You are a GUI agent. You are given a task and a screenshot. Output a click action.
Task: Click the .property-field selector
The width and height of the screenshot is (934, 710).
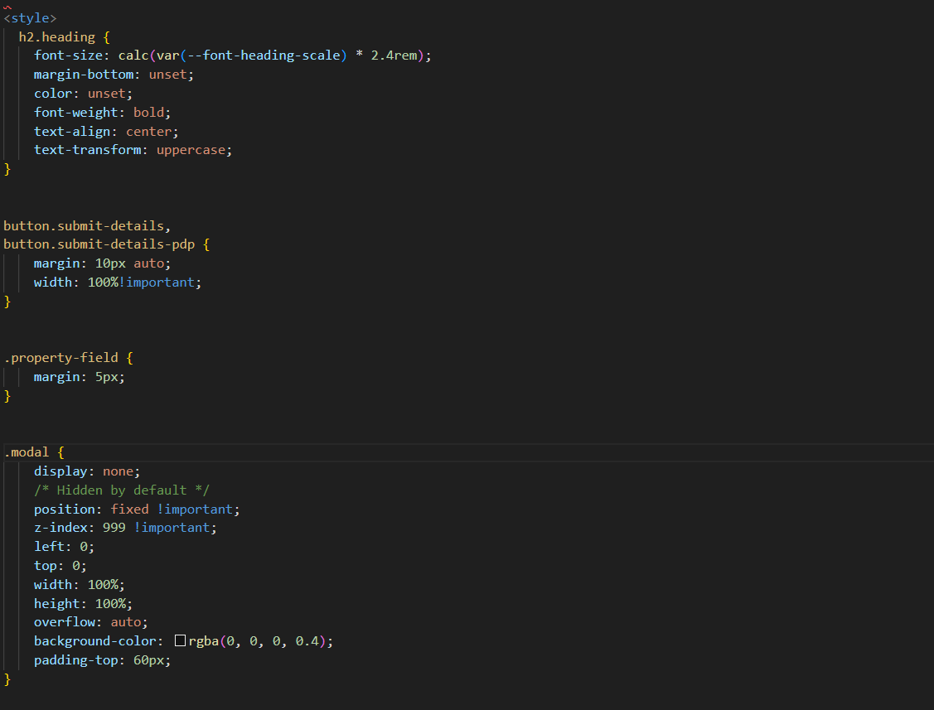point(60,358)
